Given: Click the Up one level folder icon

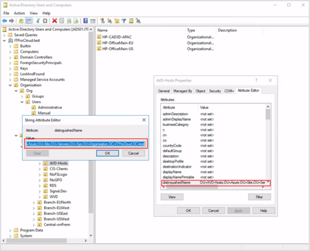Looking at the screenshot, I should pyautogui.click(x=21, y=21).
